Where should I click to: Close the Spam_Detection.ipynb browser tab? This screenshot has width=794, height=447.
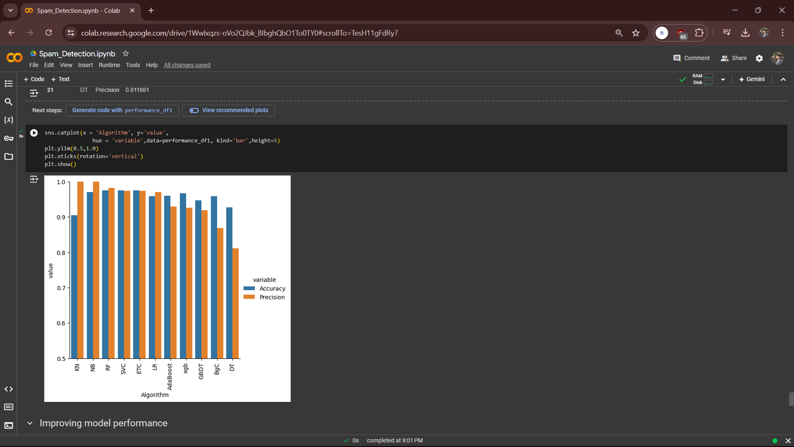coord(132,11)
